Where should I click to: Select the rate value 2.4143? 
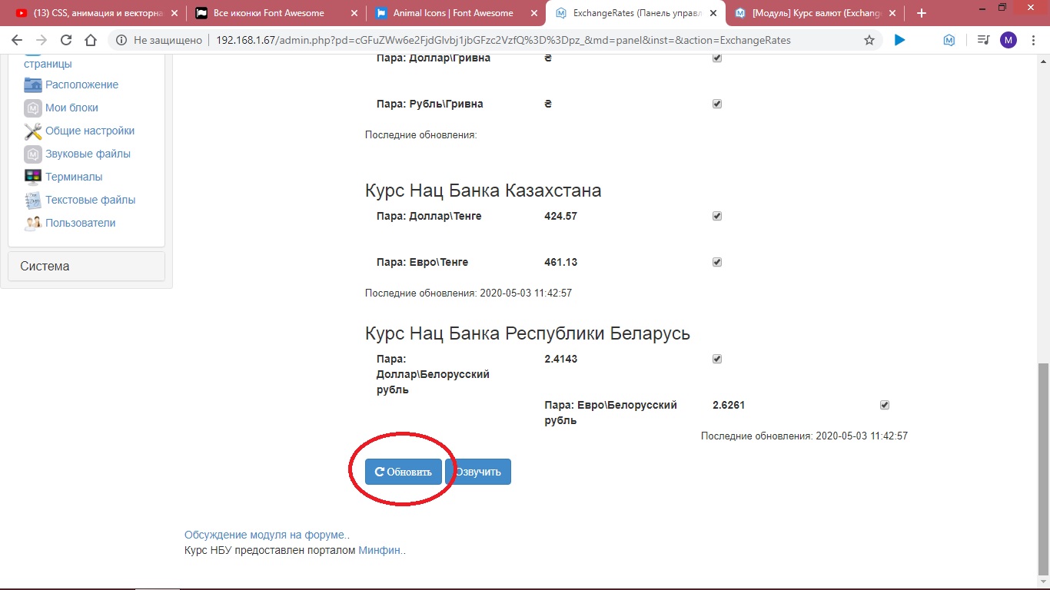coord(560,359)
